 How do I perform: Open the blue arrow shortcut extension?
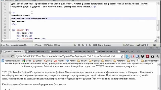tap(137, 56)
